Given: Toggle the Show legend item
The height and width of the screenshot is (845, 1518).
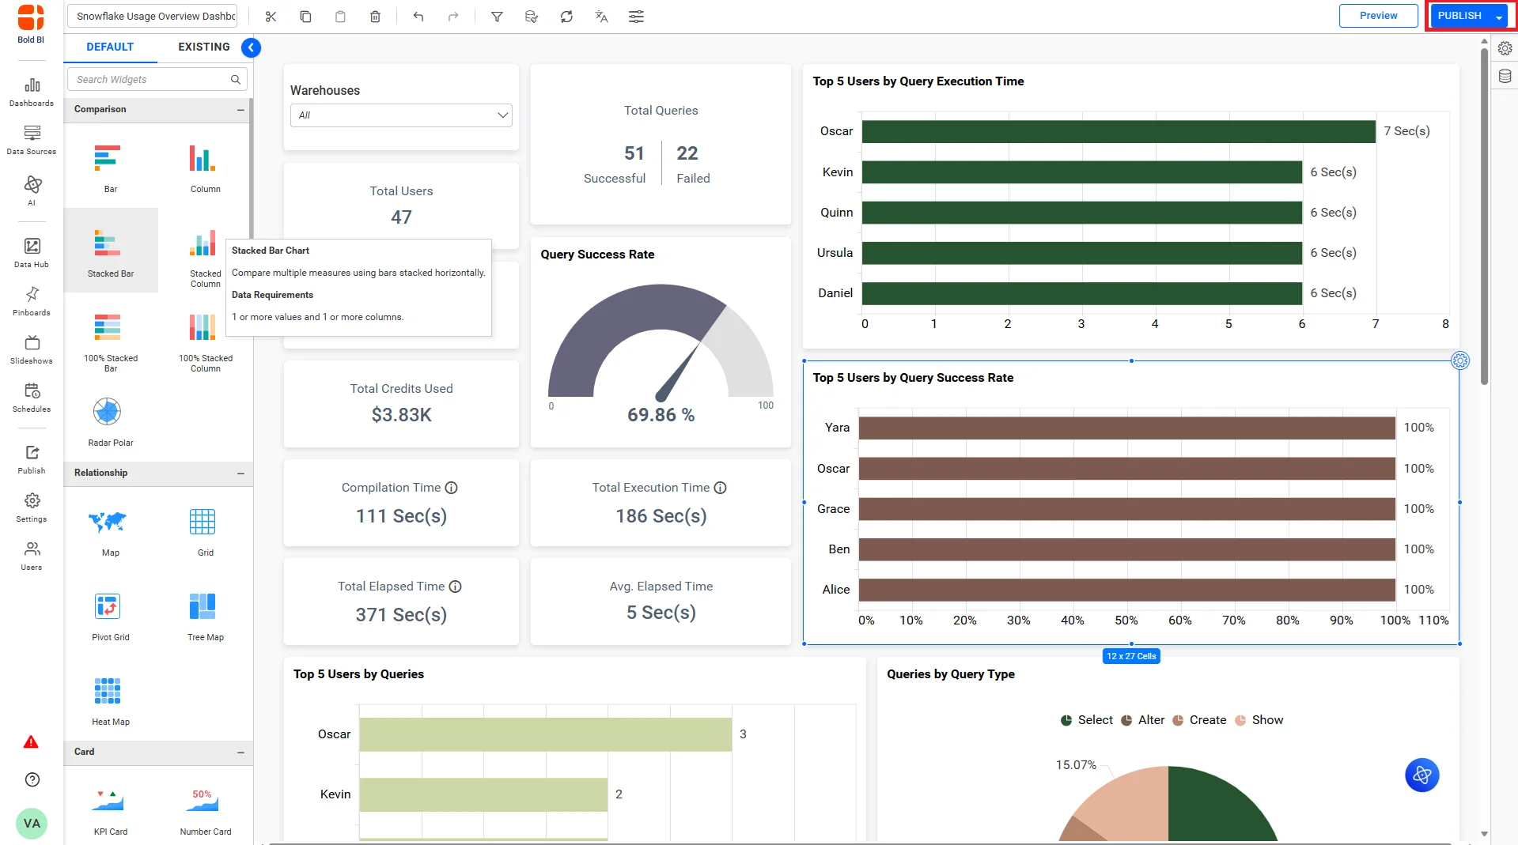Looking at the screenshot, I should 1259,720.
